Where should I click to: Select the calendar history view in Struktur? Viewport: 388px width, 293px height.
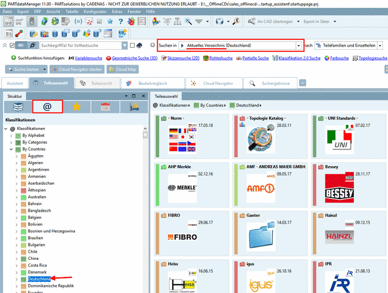(105, 107)
